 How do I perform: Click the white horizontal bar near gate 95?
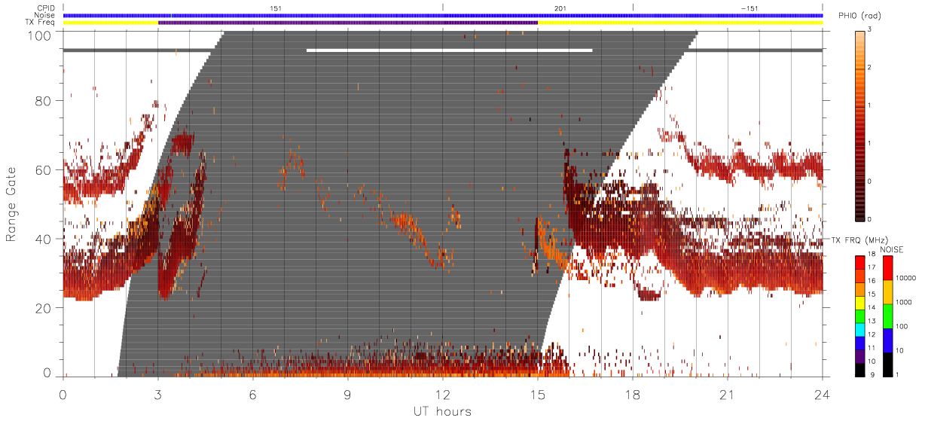coord(450,50)
